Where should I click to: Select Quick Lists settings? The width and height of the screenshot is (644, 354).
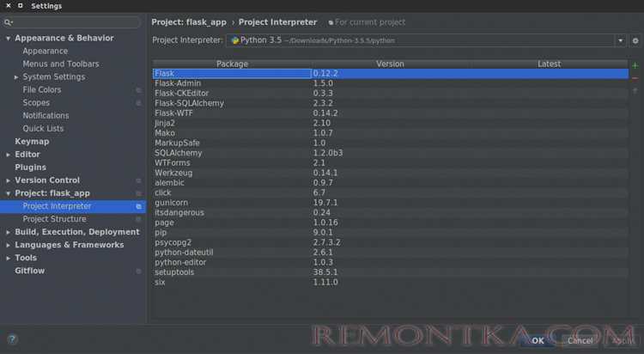[x=43, y=129]
